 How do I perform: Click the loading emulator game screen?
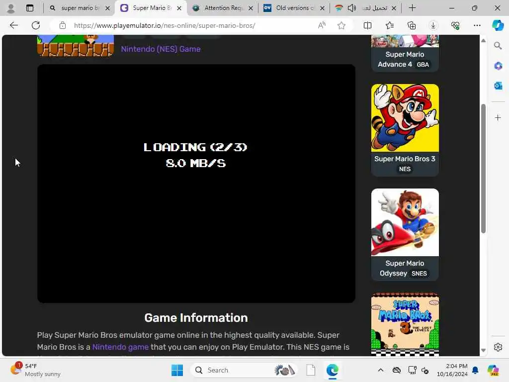[x=196, y=184]
